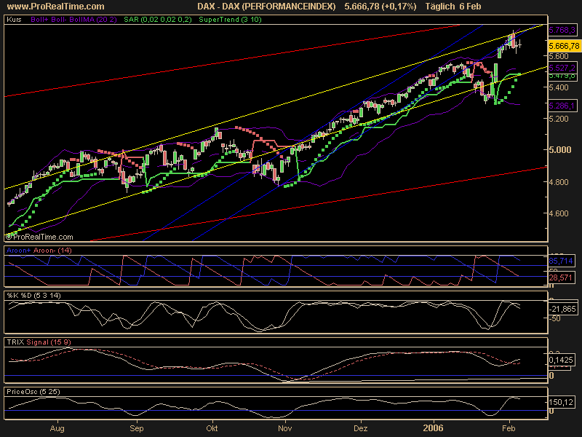Click the 5.666,78 (+0,17%) title quote
Viewport: 582px width, 437px height.
pyautogui.click(x=380, y=7)
